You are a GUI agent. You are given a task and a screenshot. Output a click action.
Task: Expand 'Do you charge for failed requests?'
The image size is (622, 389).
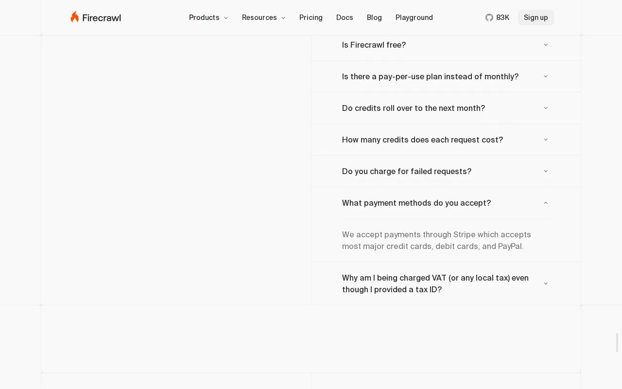pyautogui.click(x=446, y=171)
